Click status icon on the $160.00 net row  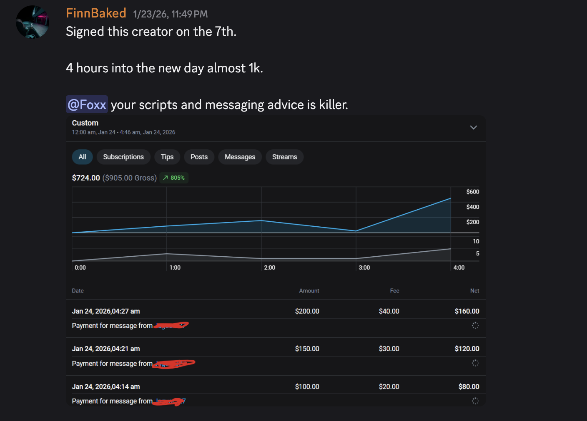[475, 325]
